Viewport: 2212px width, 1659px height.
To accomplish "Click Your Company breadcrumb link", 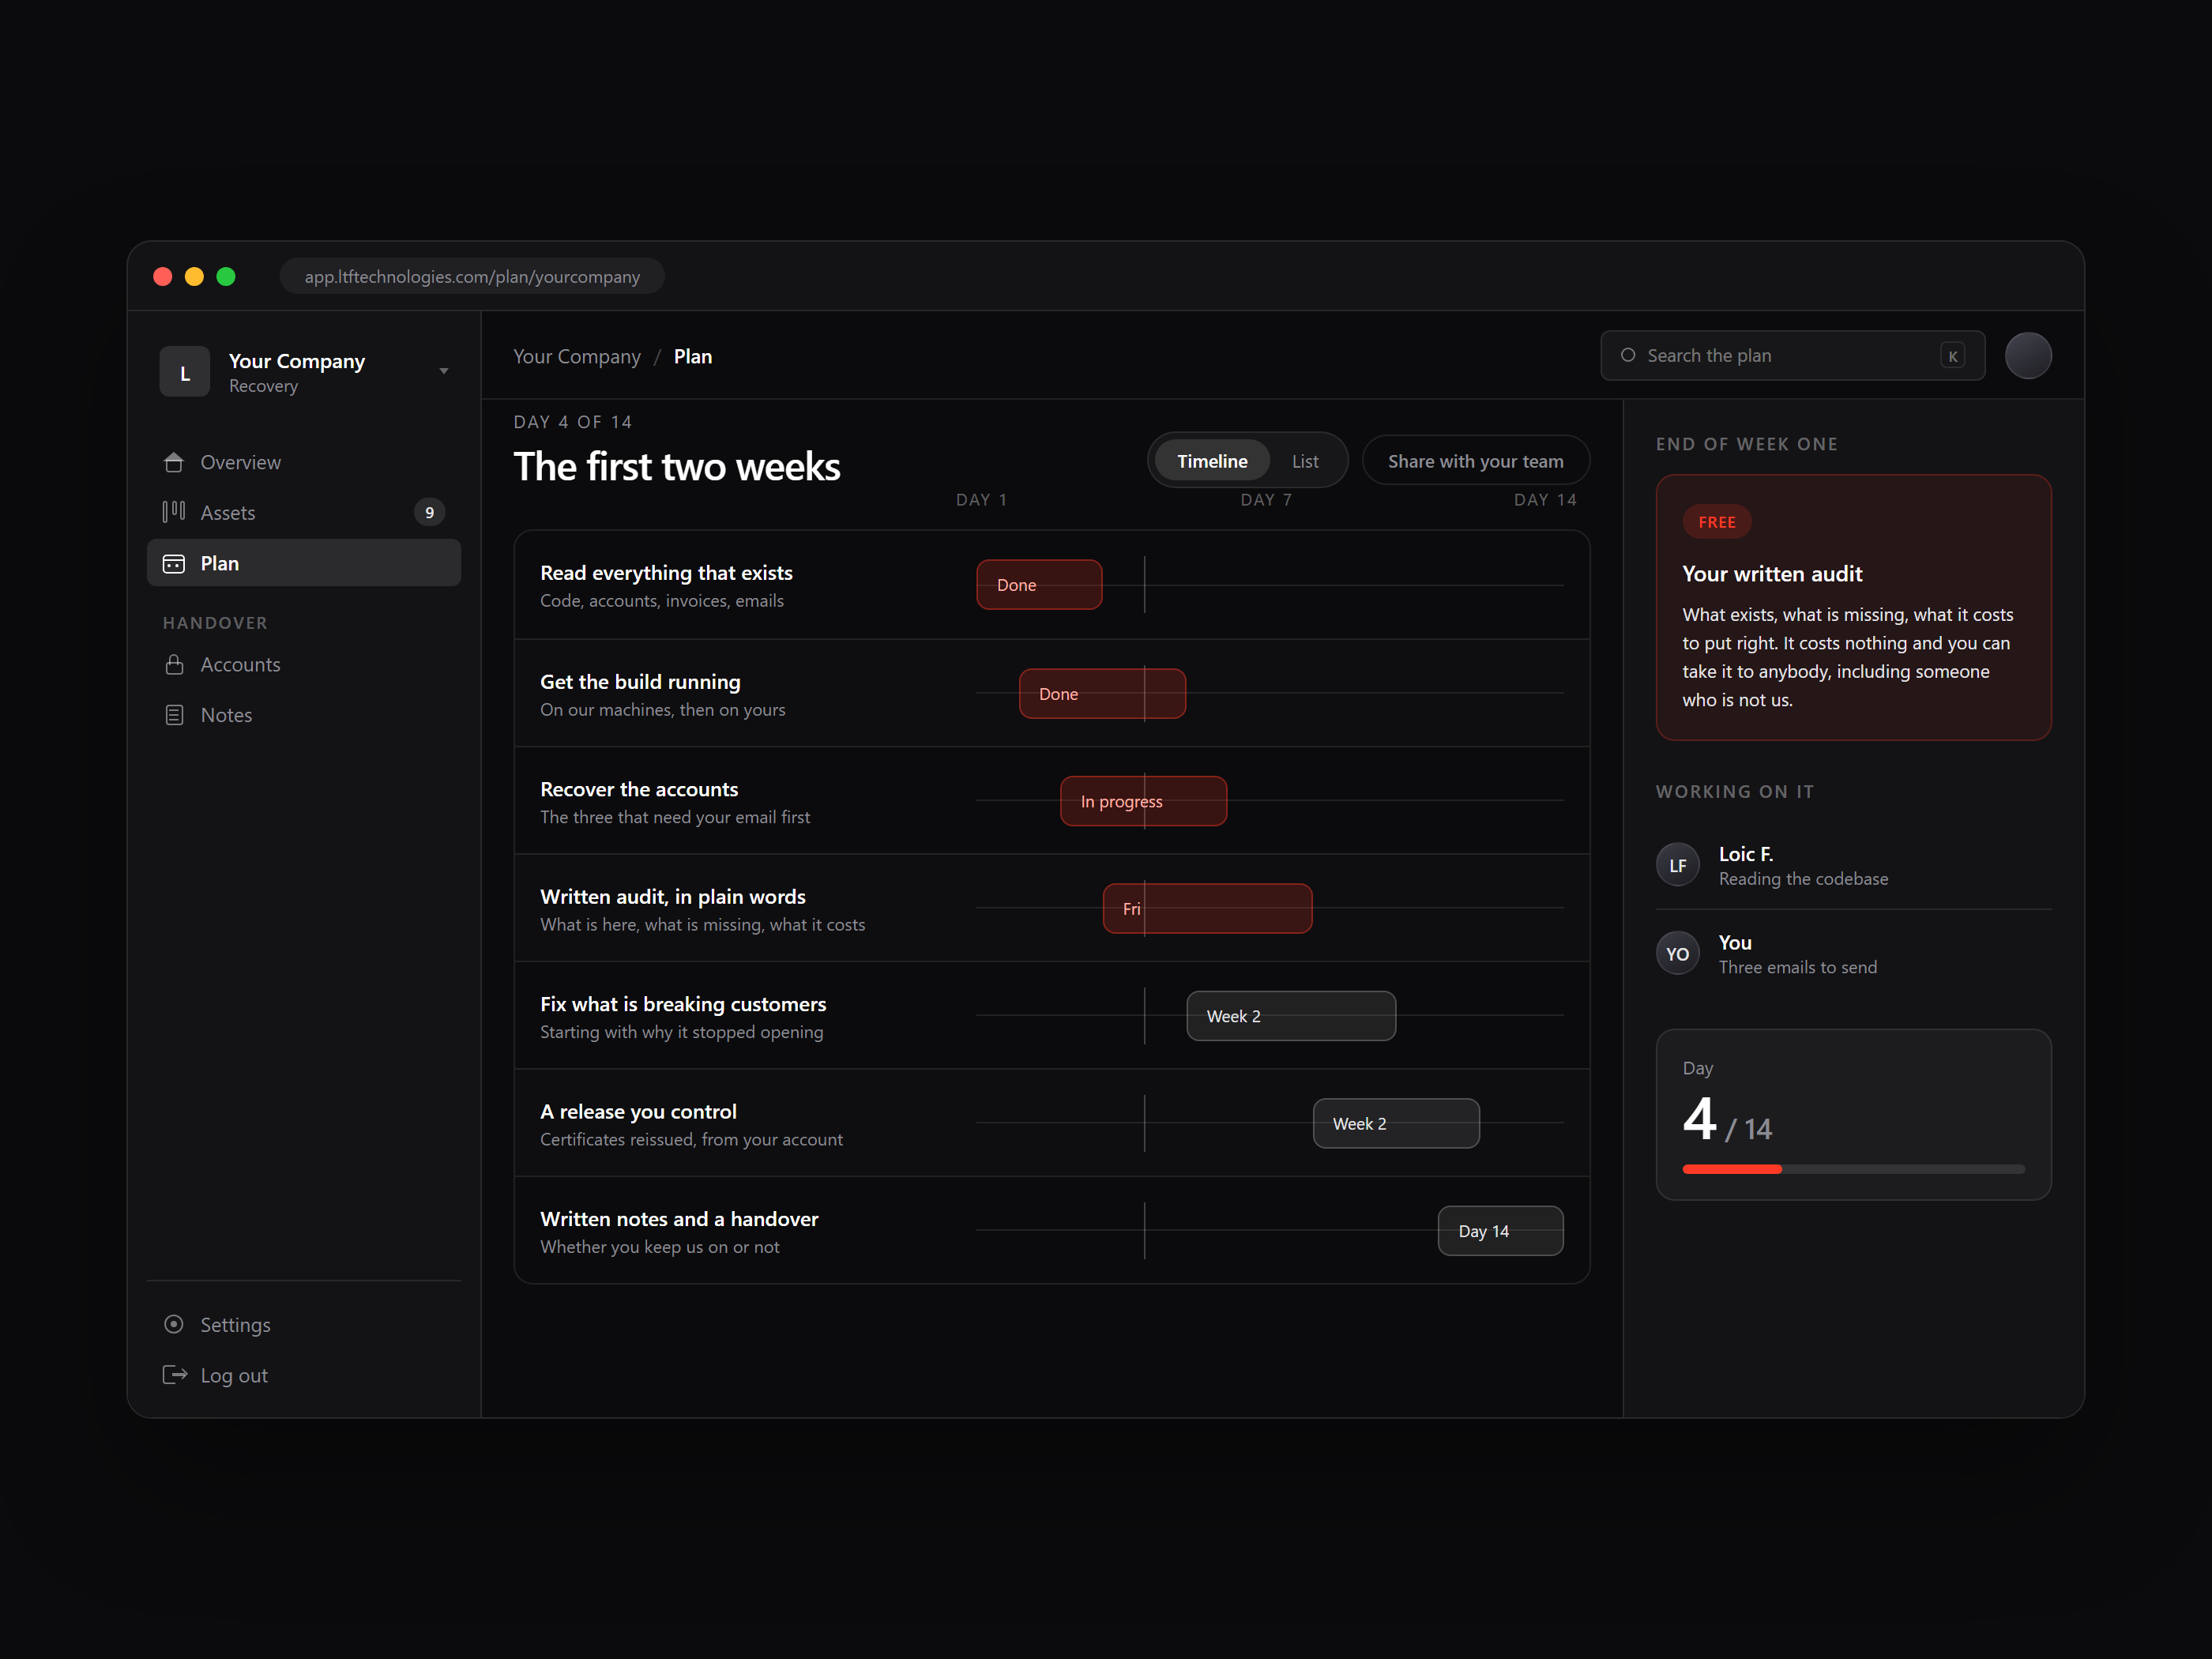I will tap(577, 356).
